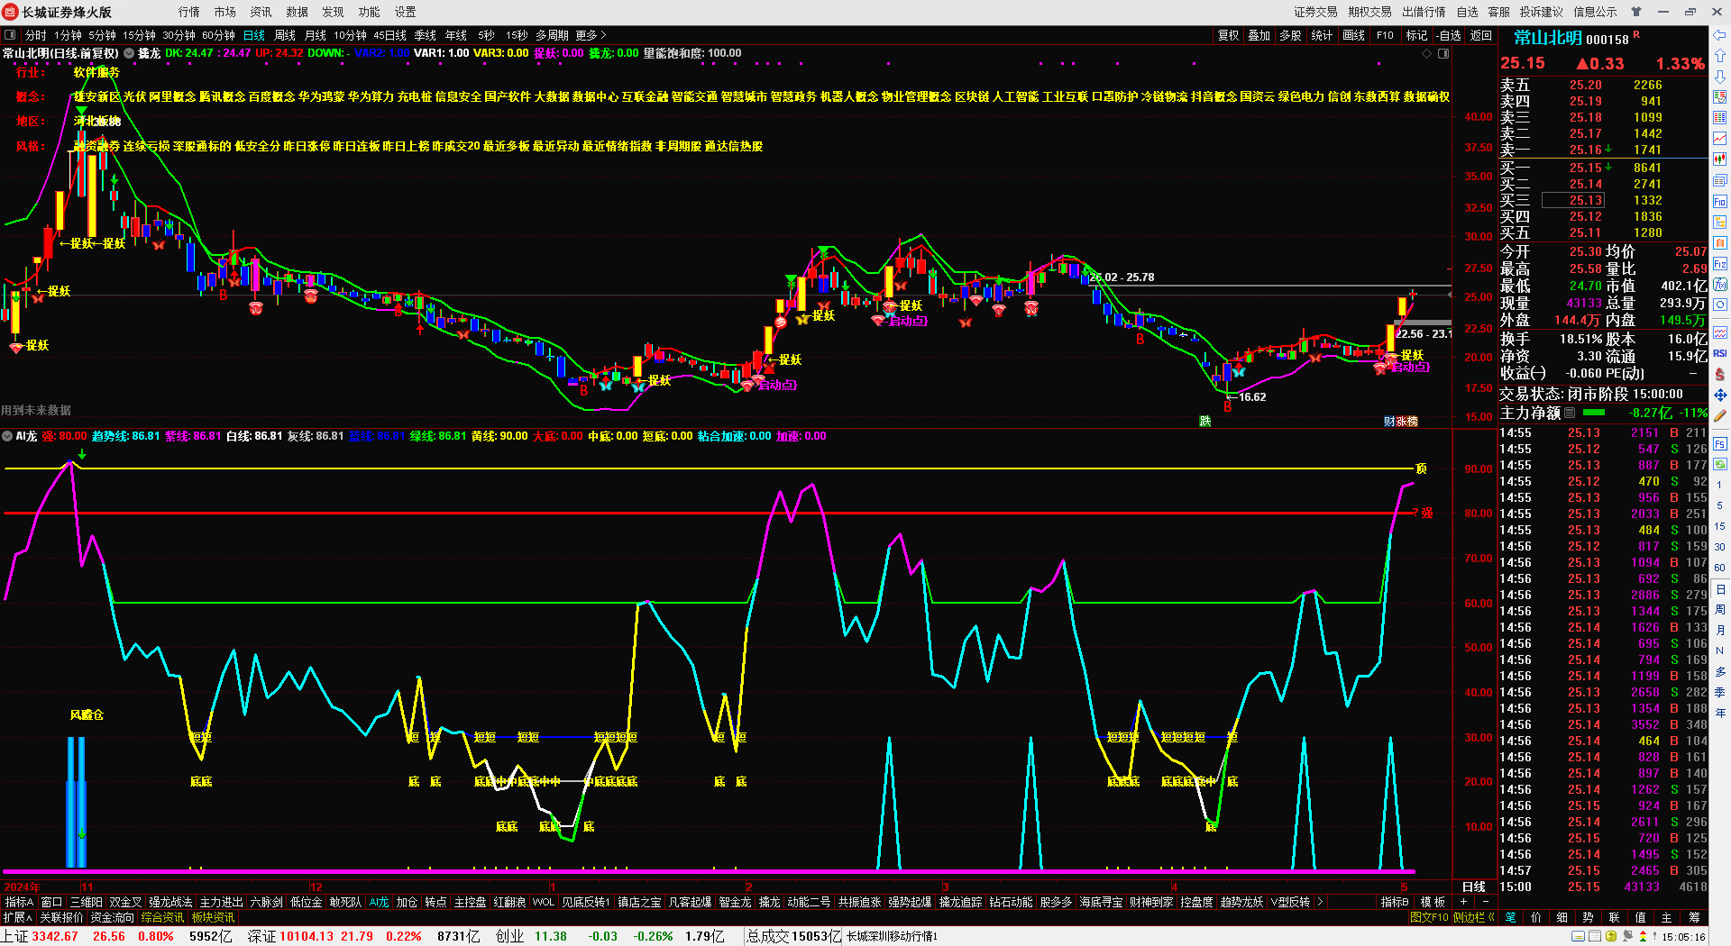This screenshot has height=946, width=1731.
Task: Click the F5 sidebar icon
Action: (x=1720, y=443)
